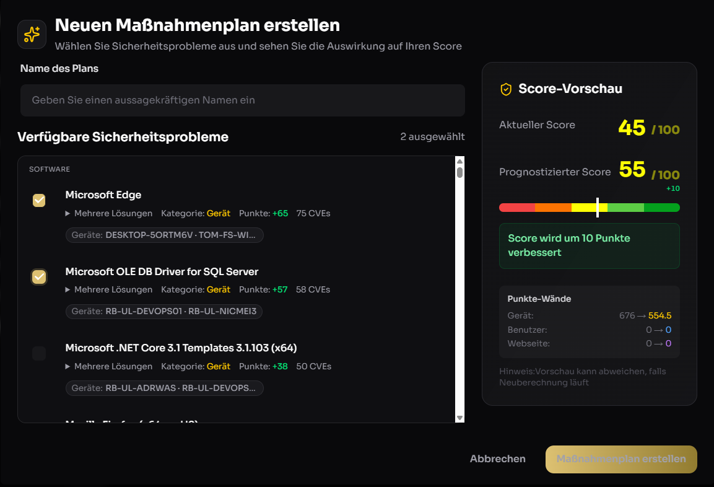
Task: Expand Mehrere Lösungen under Microsoft Edge
Action: pos(109,213)
